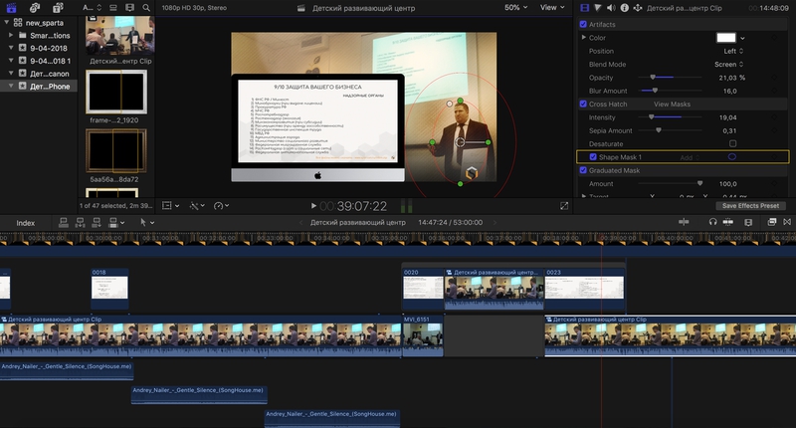
Task: Open the Audio inspector speaker icon
Action: (611, 8)
